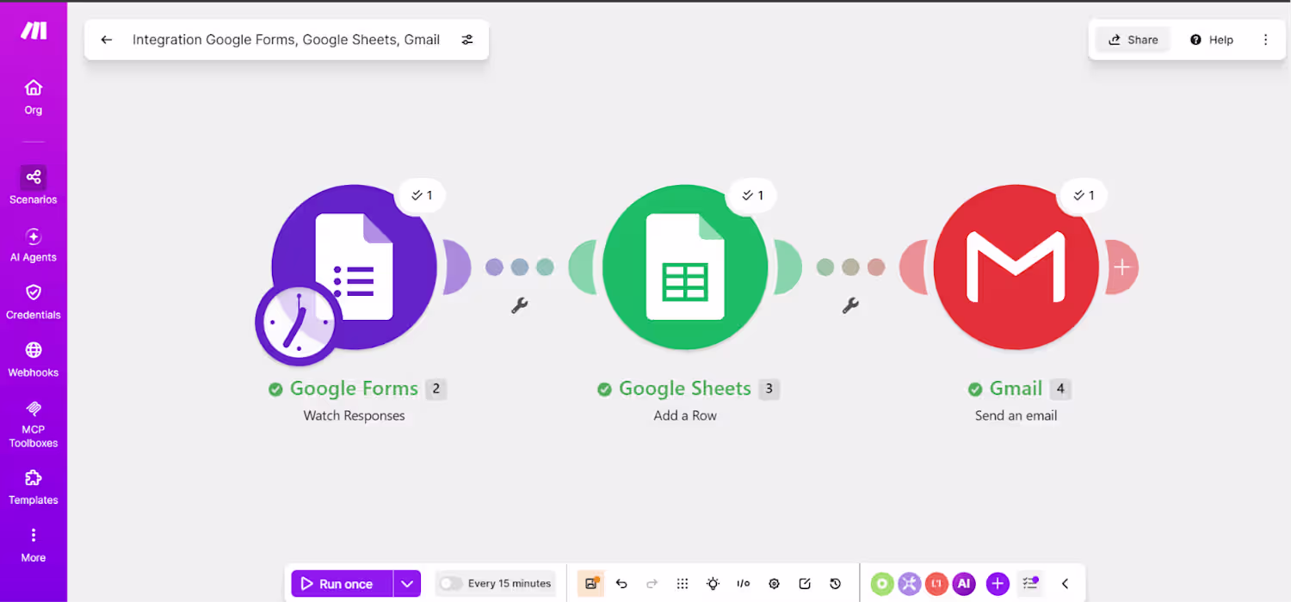The image size is (1291, 602).
Task: Open the More menu in the sidebar
Action: pos(33,545)
